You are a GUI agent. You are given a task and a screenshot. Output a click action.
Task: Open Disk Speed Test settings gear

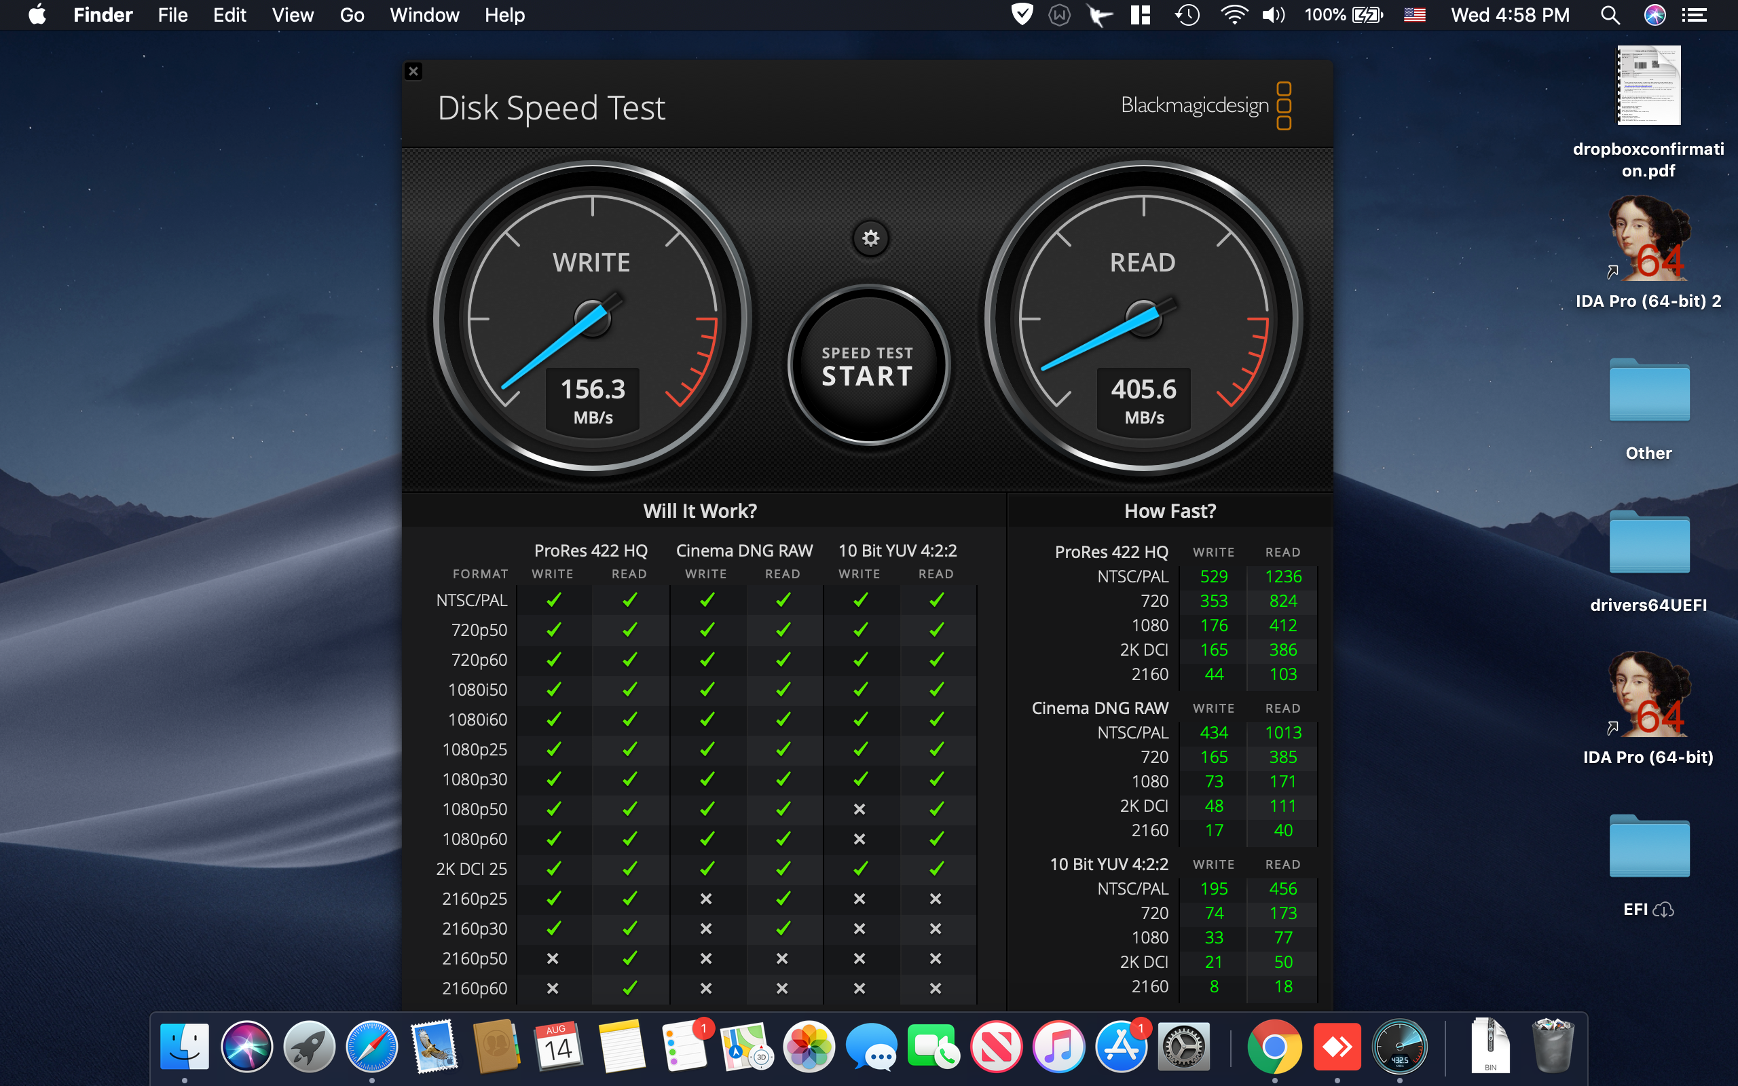click(x=870, y=238)
